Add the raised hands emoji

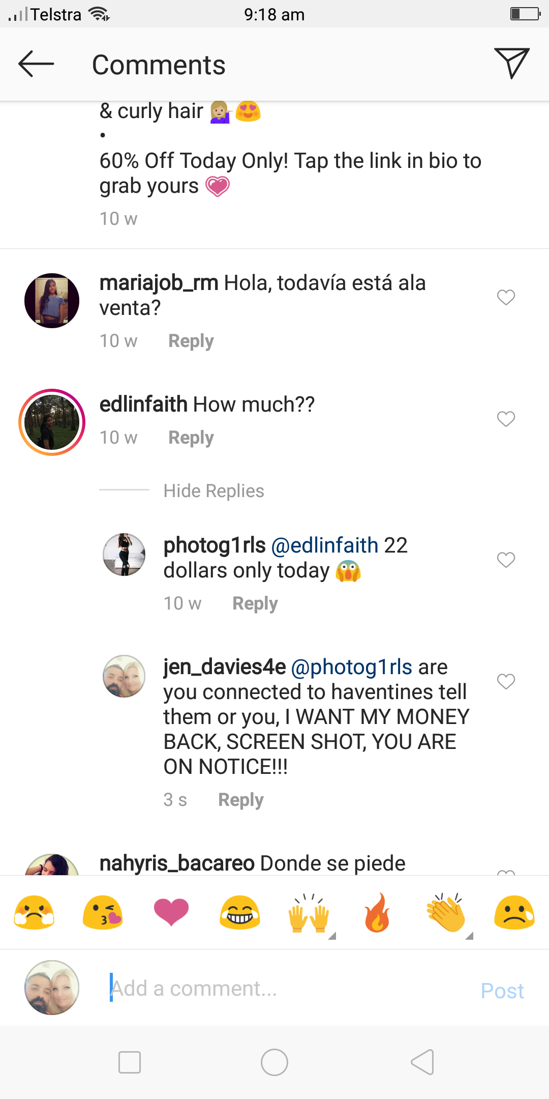(309, 913)
